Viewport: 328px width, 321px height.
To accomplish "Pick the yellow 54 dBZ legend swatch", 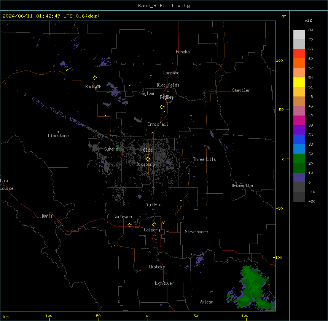I will 299,82.
